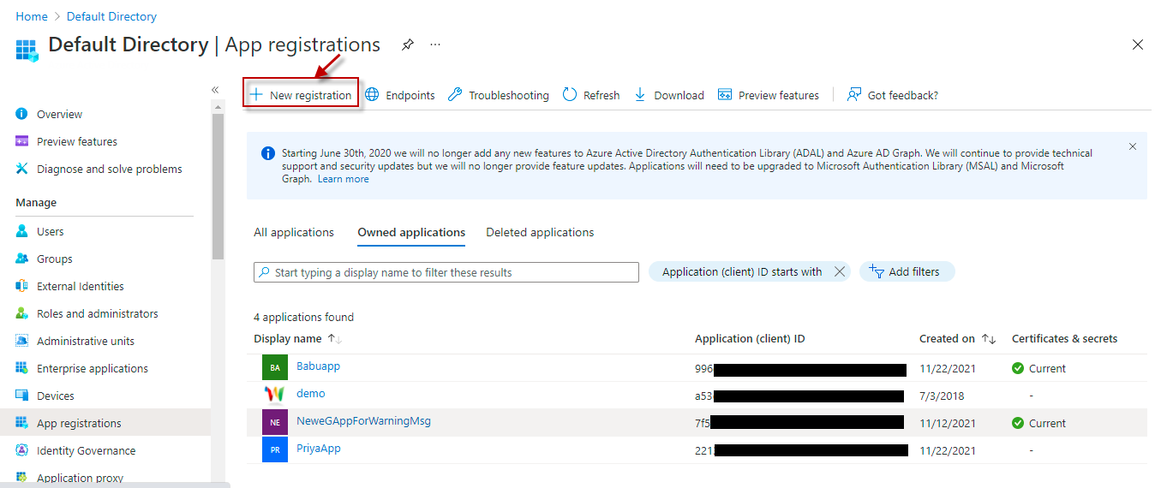Image resolution: width=1167 pixels, height=488 pixels.
Task: Open Identity Governance
Action: coord(86,450)
